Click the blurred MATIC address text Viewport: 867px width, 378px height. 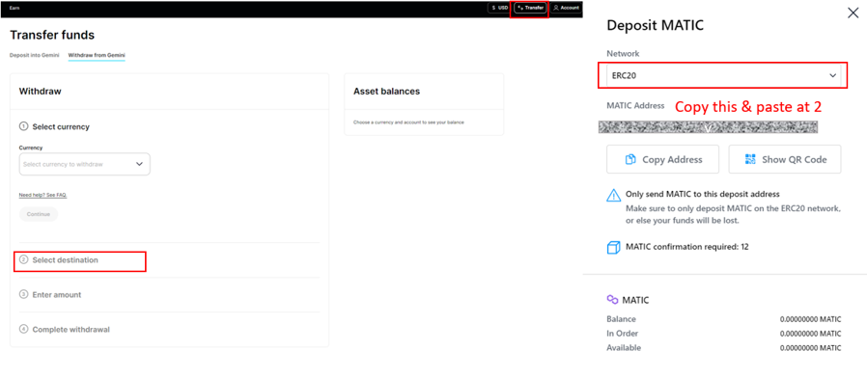tap(709, 127)
